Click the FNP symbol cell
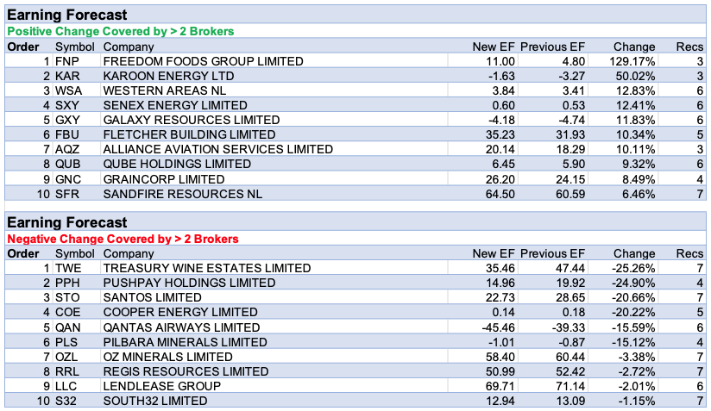The image size is (711, 411). [x=66, y=61]
